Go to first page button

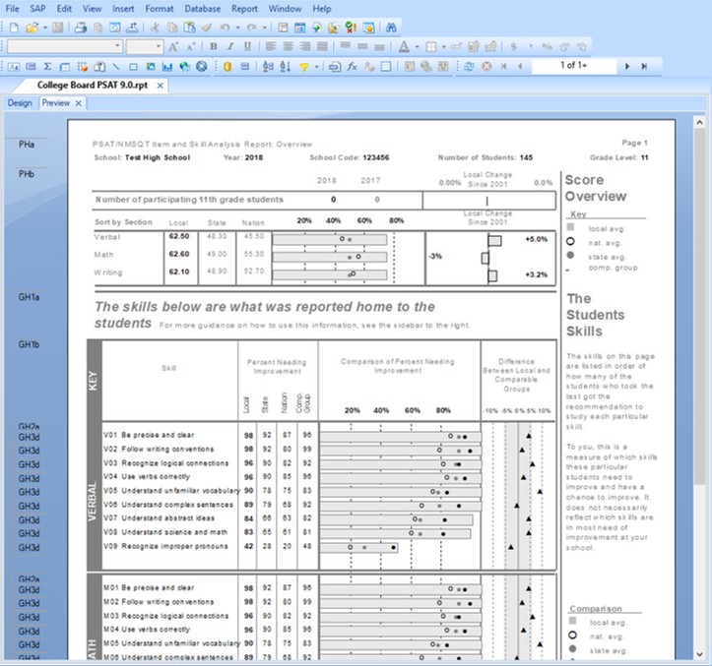point(503,66)
